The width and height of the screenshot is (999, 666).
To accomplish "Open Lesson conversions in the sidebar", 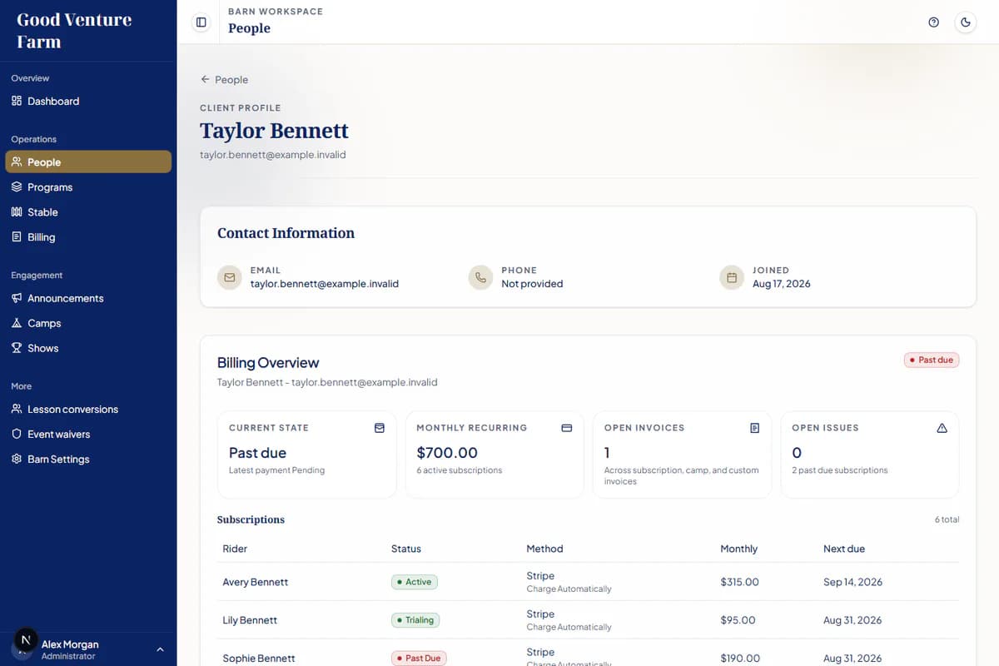I will point(88,409).
